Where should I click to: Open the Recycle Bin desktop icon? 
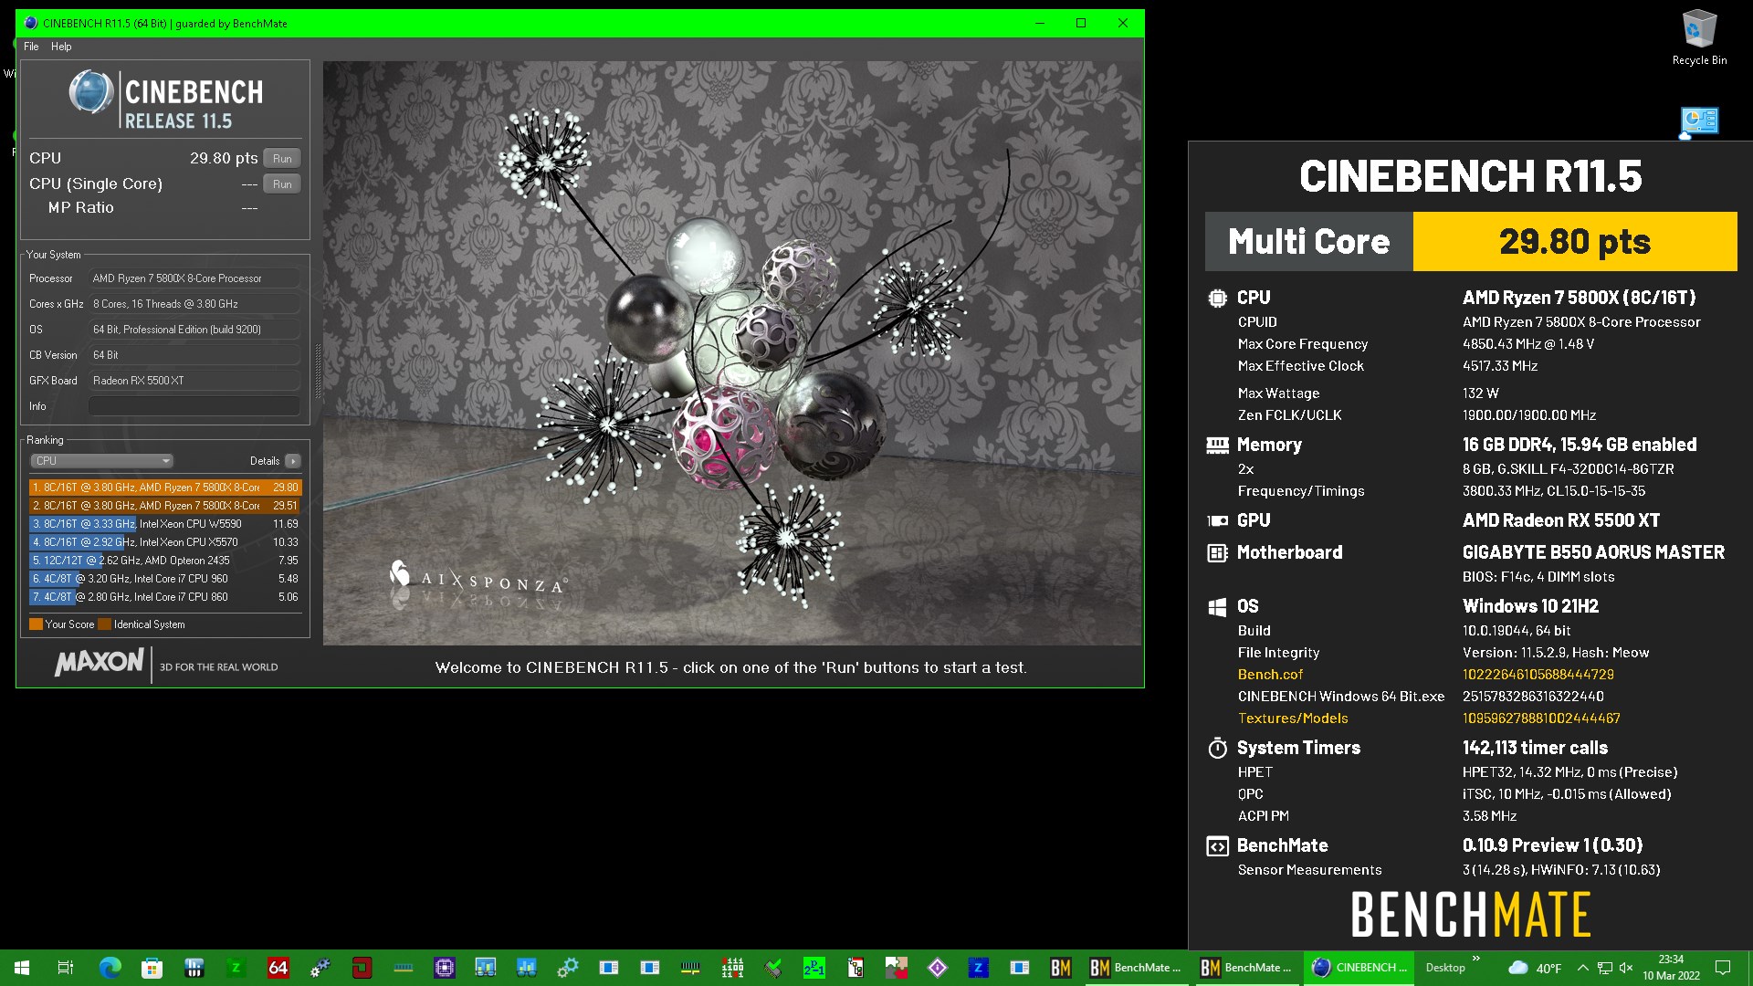pyautogui.click(x=1699, y=37)
